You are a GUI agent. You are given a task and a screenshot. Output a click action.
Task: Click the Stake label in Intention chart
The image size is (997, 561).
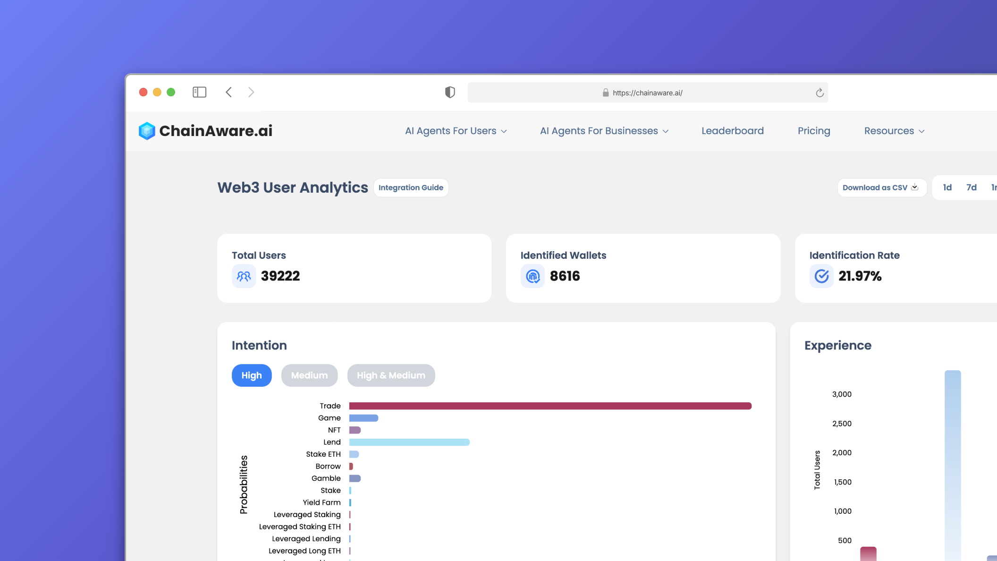(330, 491)
